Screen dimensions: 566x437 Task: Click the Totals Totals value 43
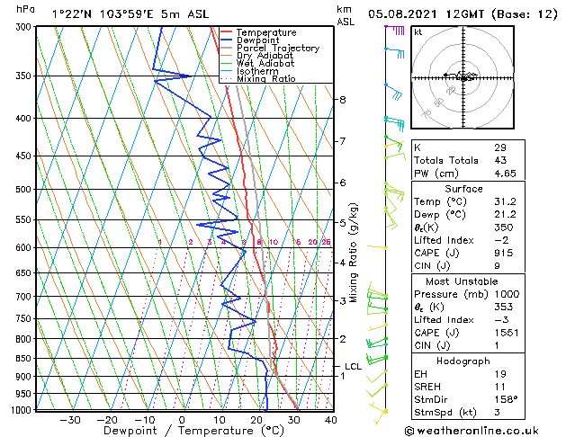[500, 160]
